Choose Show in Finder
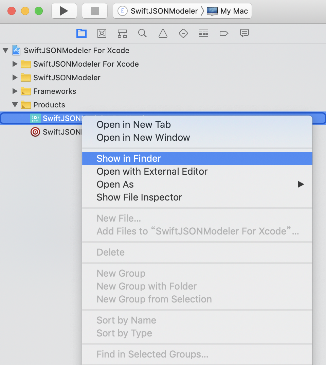This screenshot has height=365, width=326. 197,158
